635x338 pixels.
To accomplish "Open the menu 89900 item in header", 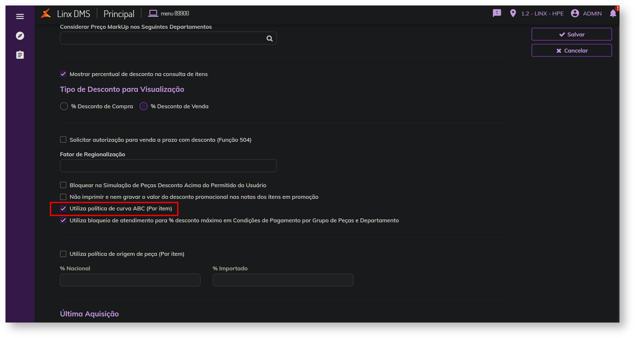I will 169,14.
